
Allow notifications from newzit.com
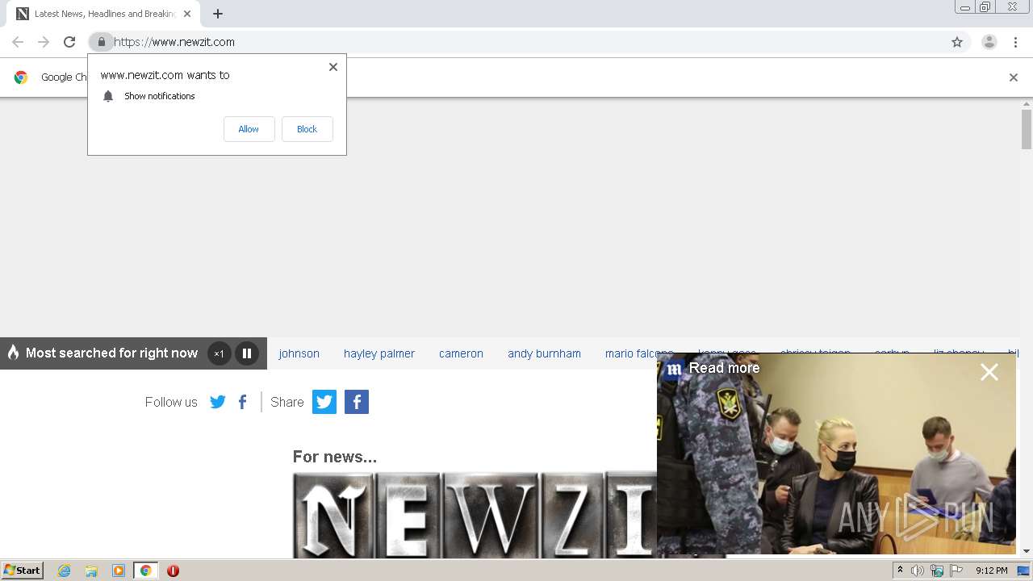coord(249,129)
